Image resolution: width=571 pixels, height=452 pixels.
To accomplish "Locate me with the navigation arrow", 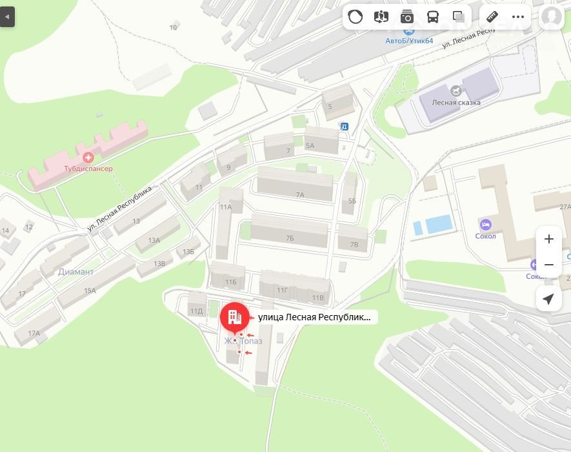I will click(x=549, y=299).
